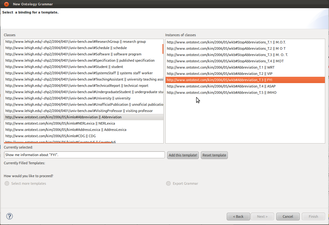The height and width of the screenshot is (225, 329).
Task: Select the AddressLexica class item
Action: click(x=66, y=130)
